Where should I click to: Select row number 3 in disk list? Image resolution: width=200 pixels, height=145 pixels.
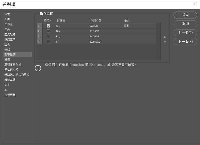click(40, 37)
